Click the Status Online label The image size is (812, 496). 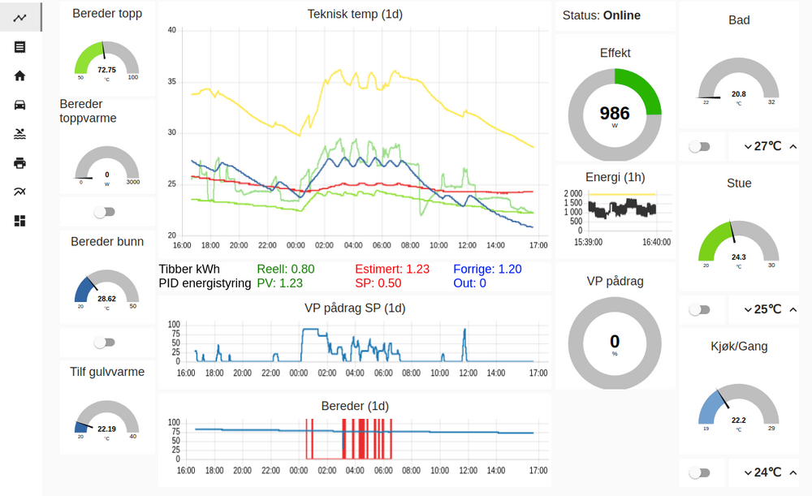pyautogui.click(x=602, y=15)
